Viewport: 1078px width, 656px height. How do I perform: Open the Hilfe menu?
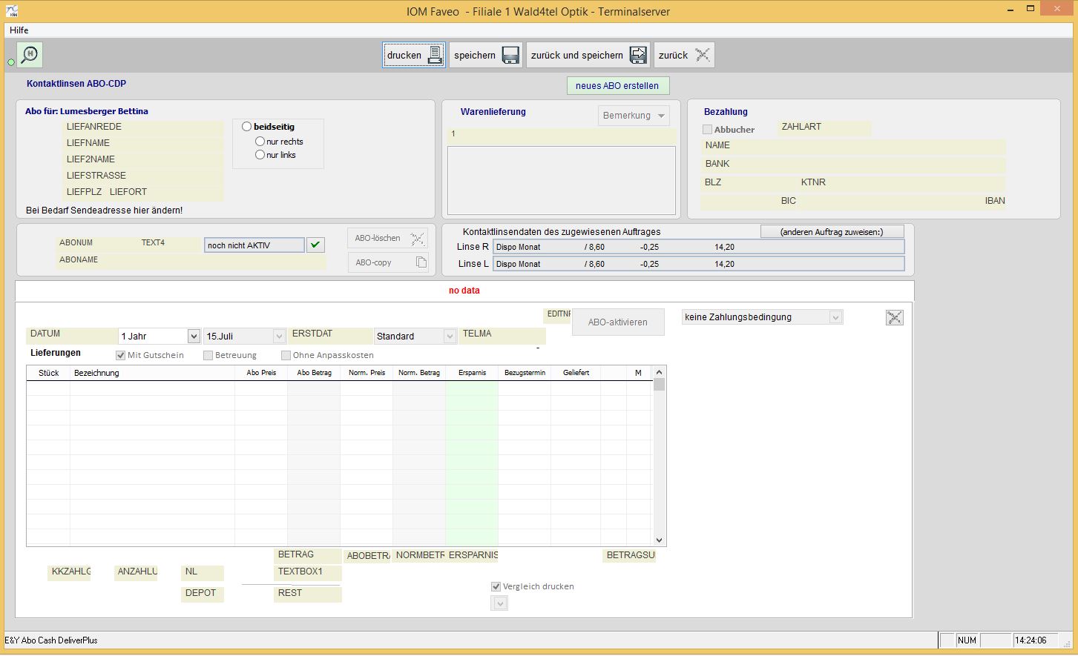tap(19, 30)
